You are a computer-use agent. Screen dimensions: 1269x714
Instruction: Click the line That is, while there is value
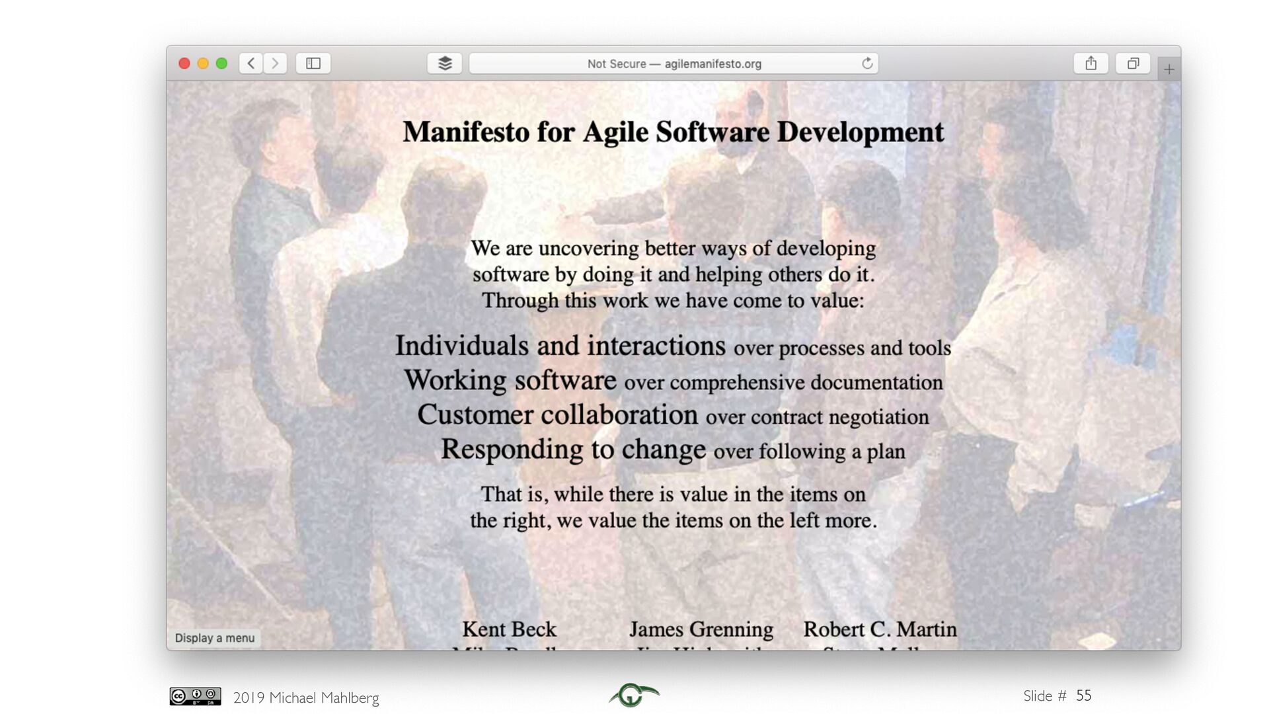[673, 495]
